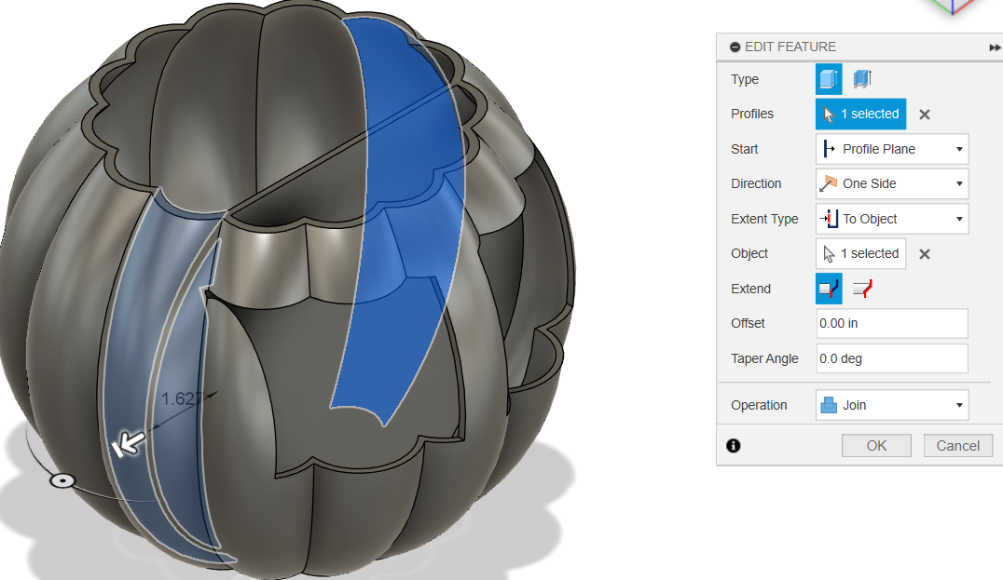Screen dimensions: 1003x580
Task: Click the Profiles '1 selected' selector
Action: (860, 114)
